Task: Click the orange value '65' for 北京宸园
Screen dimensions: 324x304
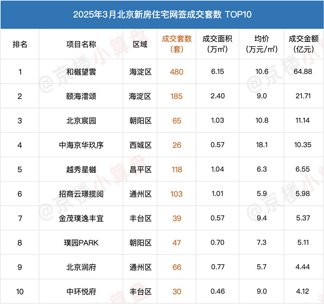Action: (177, 121)
